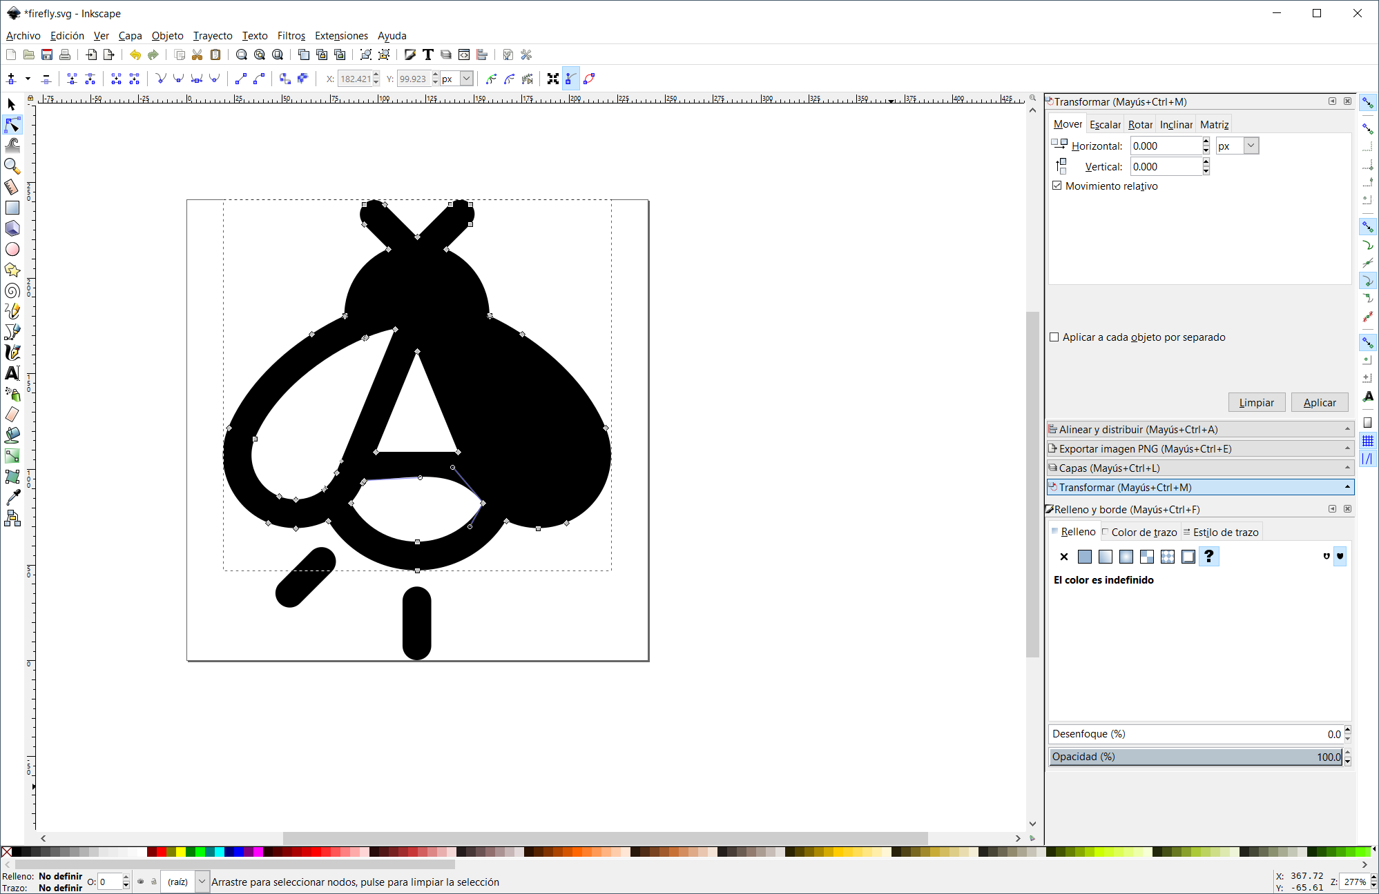The image size is (1379, 894).
Task: Select the Star and polygon tool
Action: pyautogui.click(x=12, y=270)
